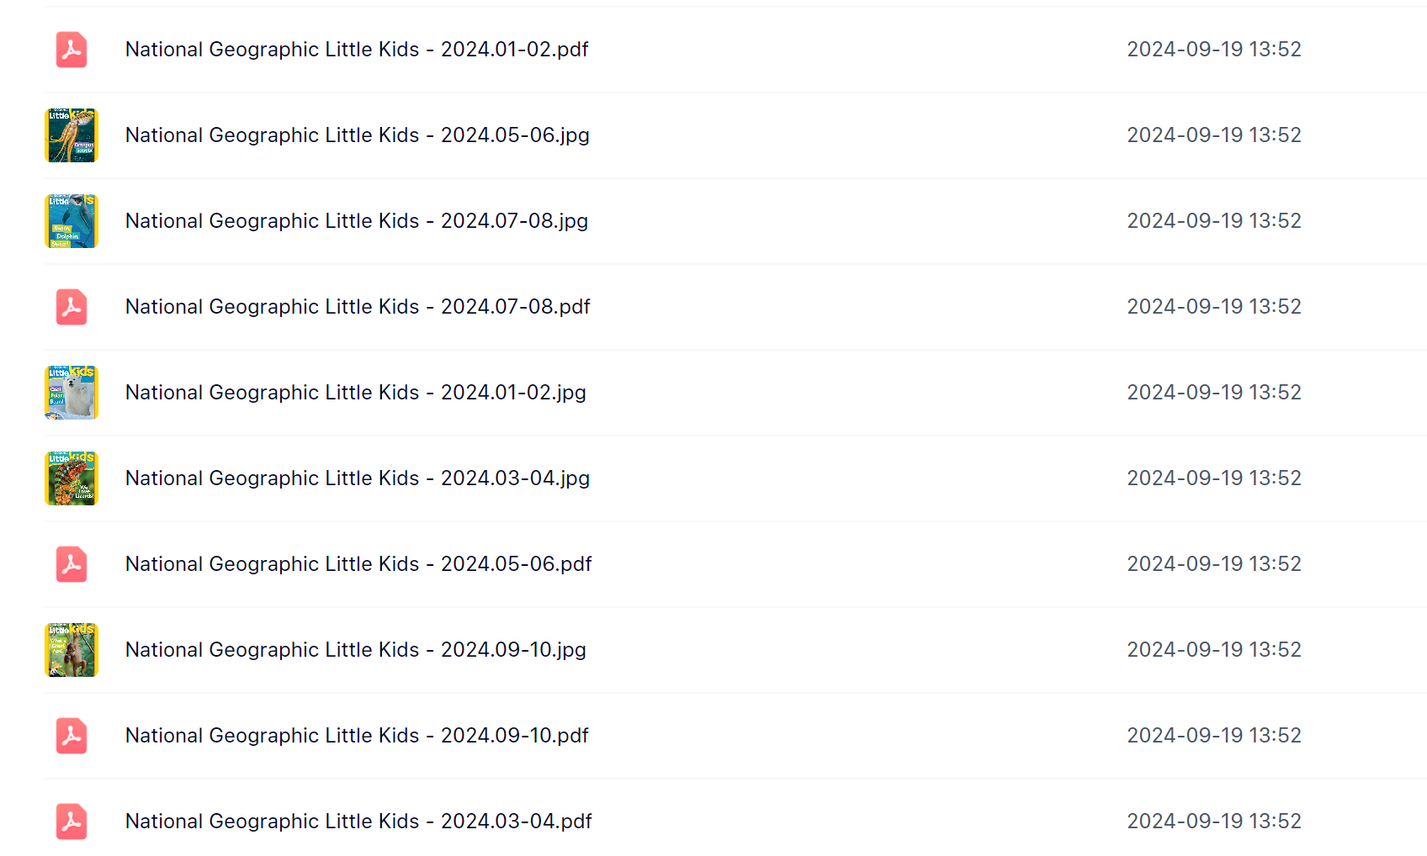Open monkey cover thumbnail for 2024.09-10.jpg
1427x856 pixels.
pos(72,650)
